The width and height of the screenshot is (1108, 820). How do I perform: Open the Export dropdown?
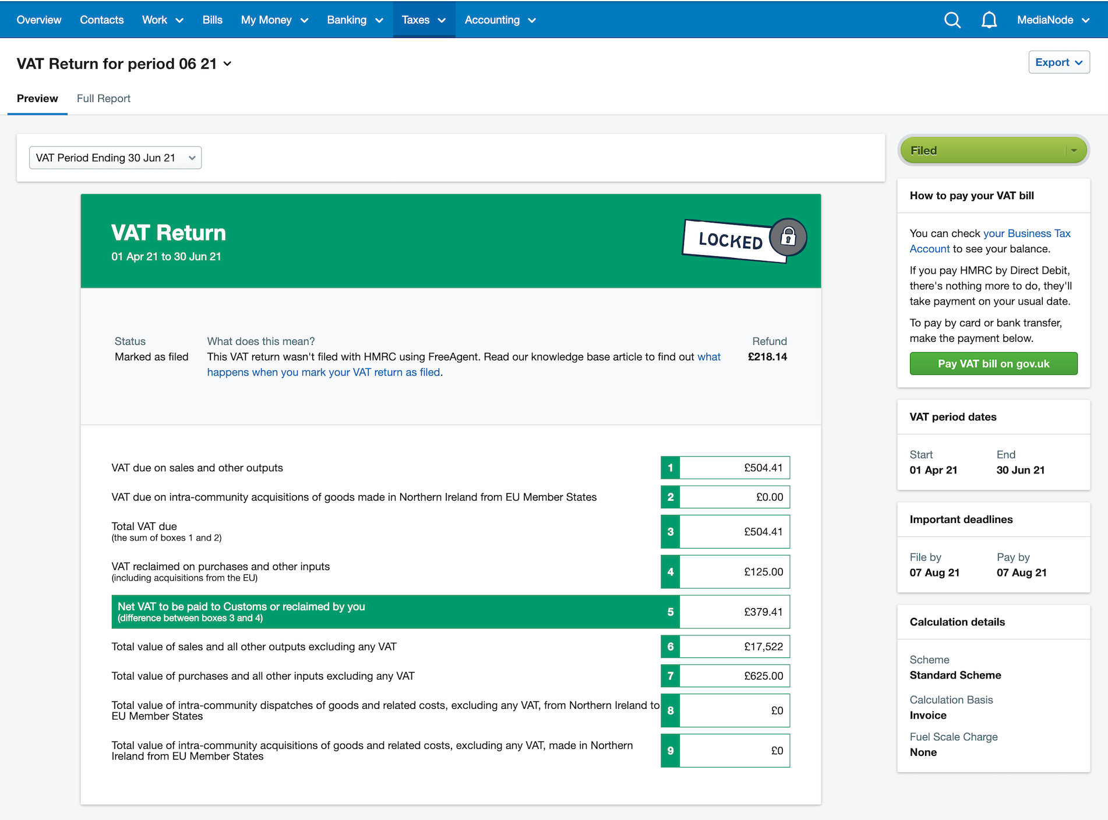1058,62
